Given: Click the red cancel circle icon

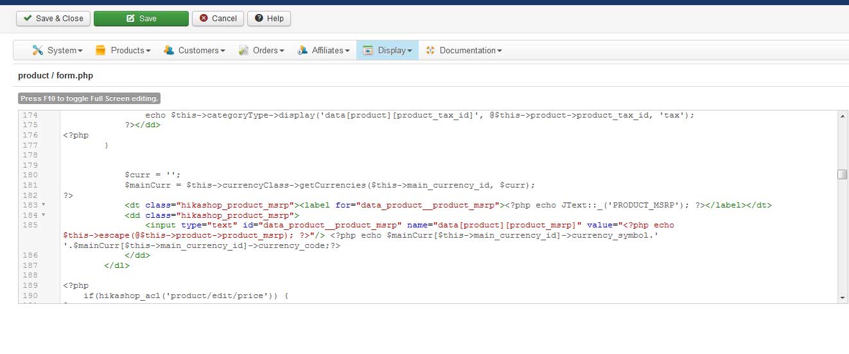Looking at the screenshot, I should pos(204,19).
